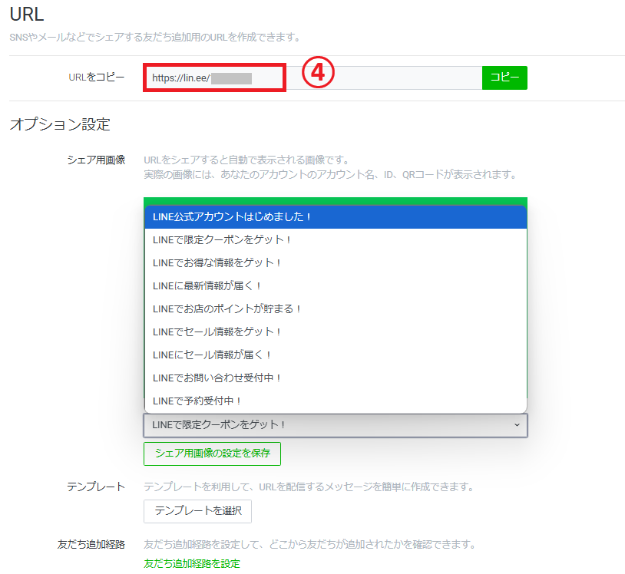Click the オプション設定 heading
The height and width of the screenshot is (574, 625).
click(x=60, y=124)
